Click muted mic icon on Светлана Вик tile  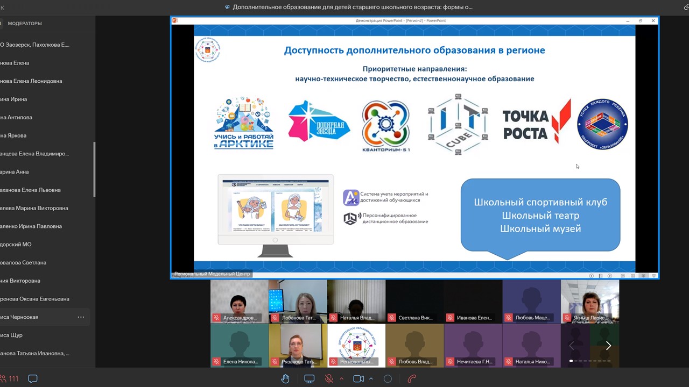[x=391, y=318]
